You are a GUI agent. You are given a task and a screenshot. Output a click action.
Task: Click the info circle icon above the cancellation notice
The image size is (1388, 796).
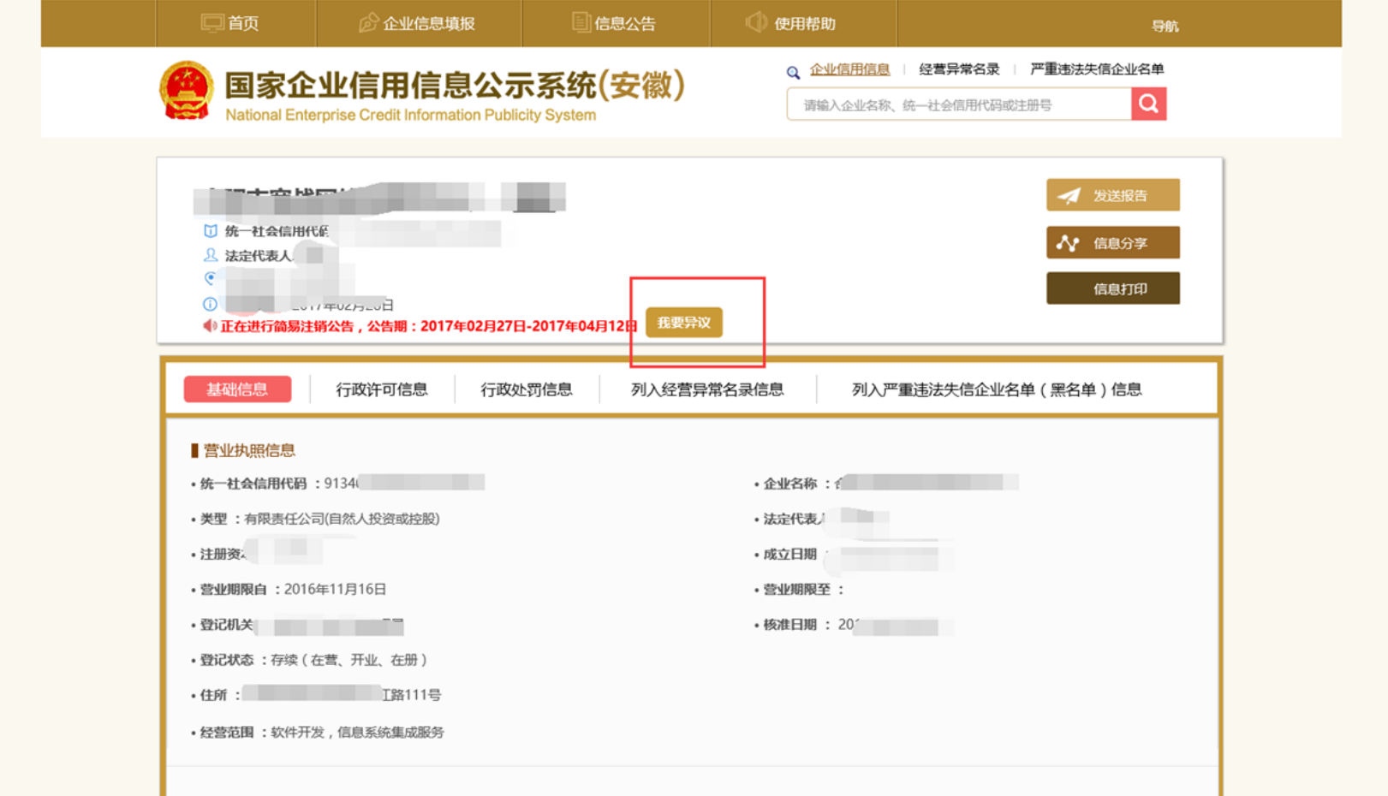(x=210, y=304)
